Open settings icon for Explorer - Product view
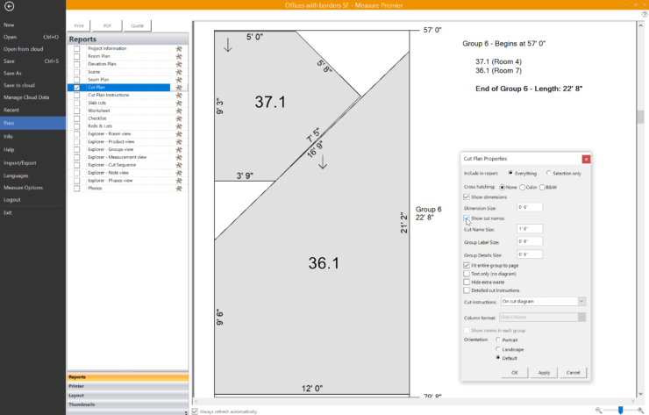Image resolution: width=649 pixels, height=415 pixels. point(179,141)
